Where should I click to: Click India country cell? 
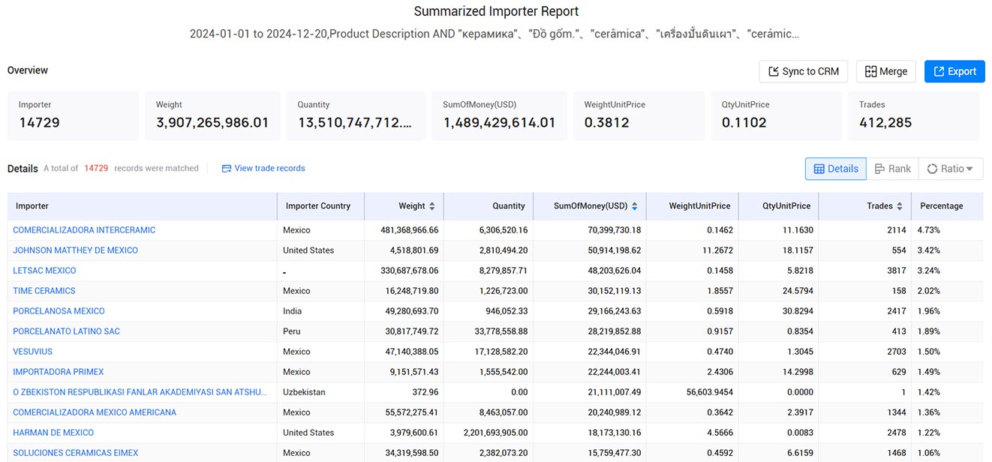292,311
